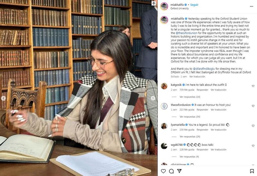Open the @dilarafindikoglu mention link
257x176 pixels.
click(204, 69)
